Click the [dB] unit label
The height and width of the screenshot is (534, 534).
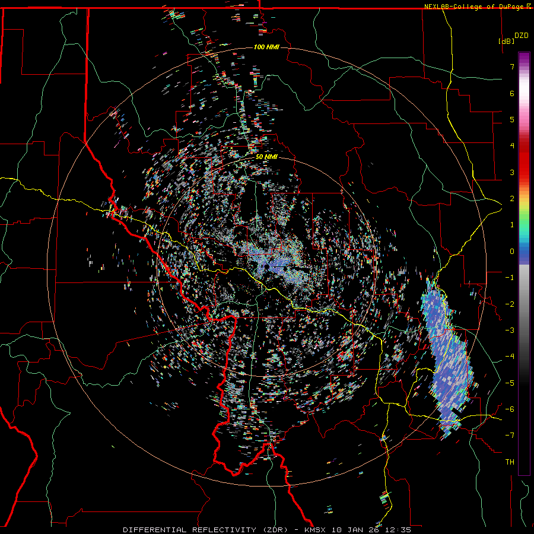click(507, 41)
